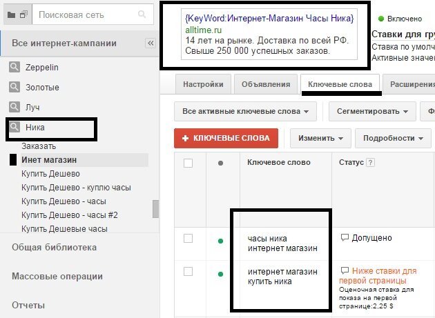Open the Купить Дешево - часы group
435x318 pixels.
(x=64, y=201)
